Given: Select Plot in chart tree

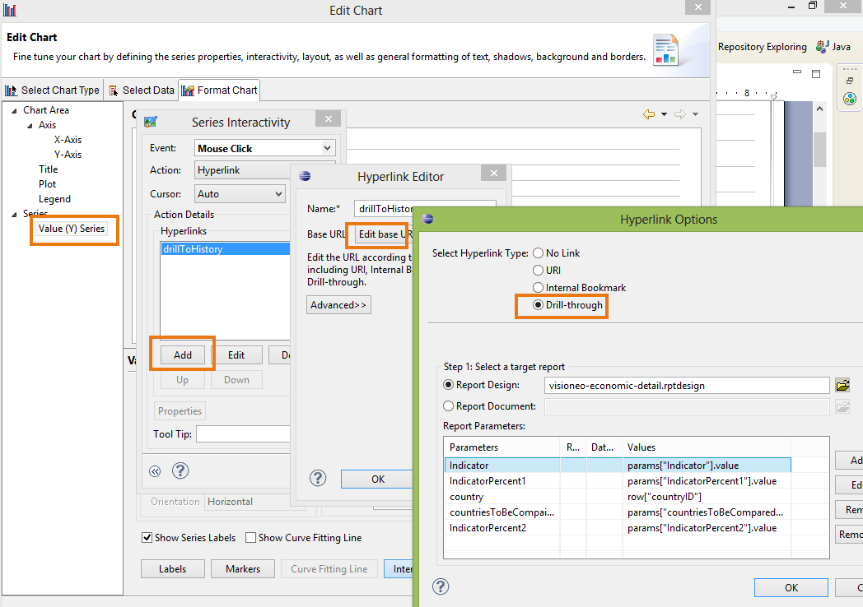Looking at the screenshot, I should 47,184.
